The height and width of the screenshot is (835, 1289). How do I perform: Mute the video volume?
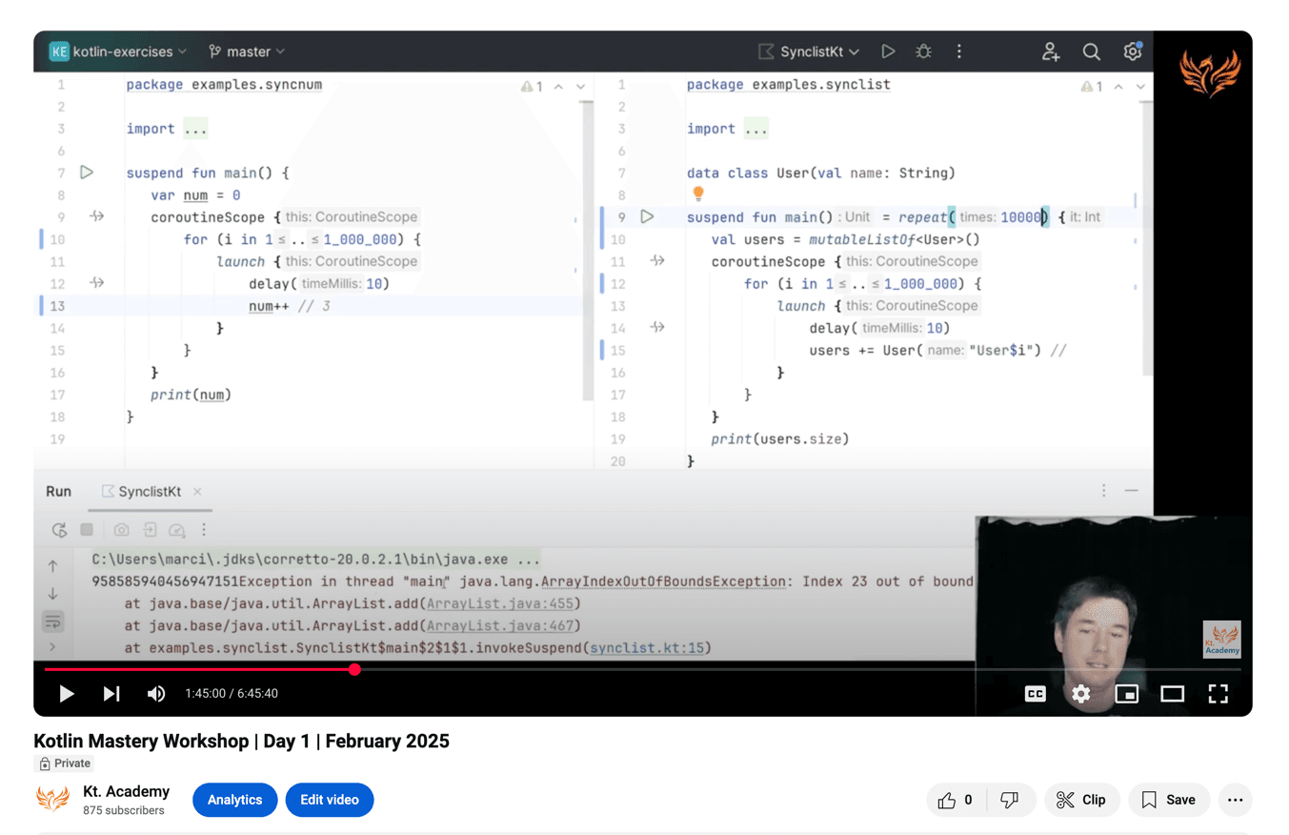156,694
